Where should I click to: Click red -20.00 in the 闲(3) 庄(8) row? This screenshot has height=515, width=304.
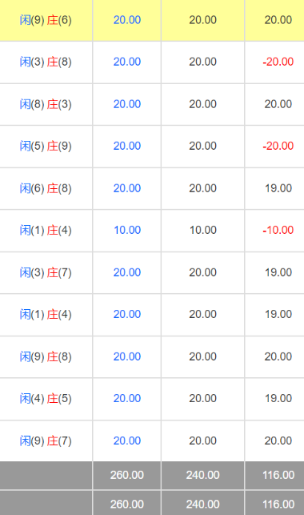(x=278, y=62)
